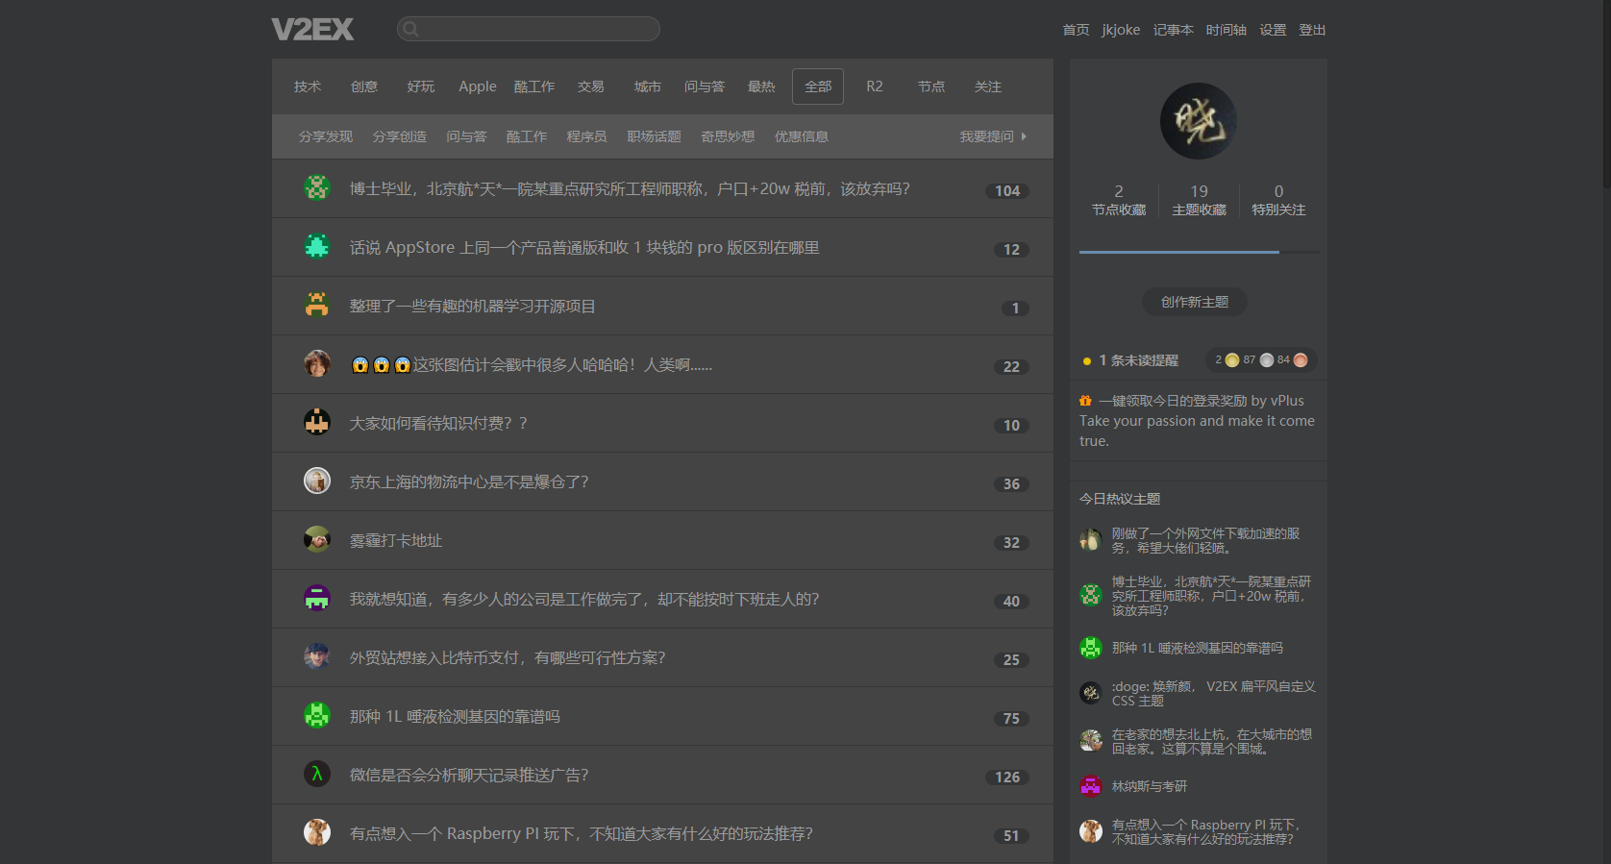
Task: Open 一键领取今日的登录奖励 by vPlus link
Action: click(1202, 401)
